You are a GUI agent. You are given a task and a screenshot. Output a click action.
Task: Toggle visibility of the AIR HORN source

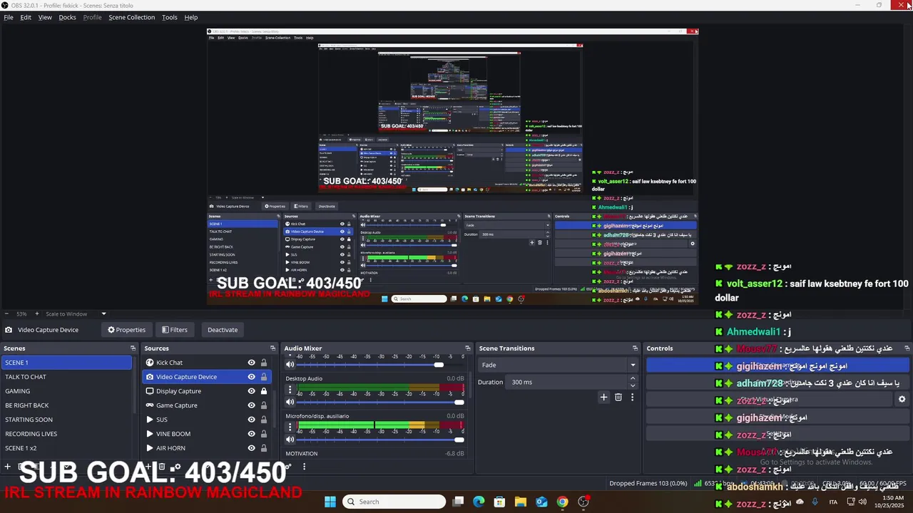coord(251,448)
